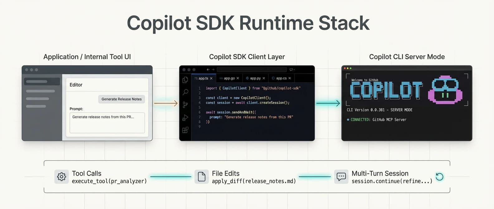Click the Prompt text box in the Editor
Viewport: 494px width, 209px height.
(107, 123)
